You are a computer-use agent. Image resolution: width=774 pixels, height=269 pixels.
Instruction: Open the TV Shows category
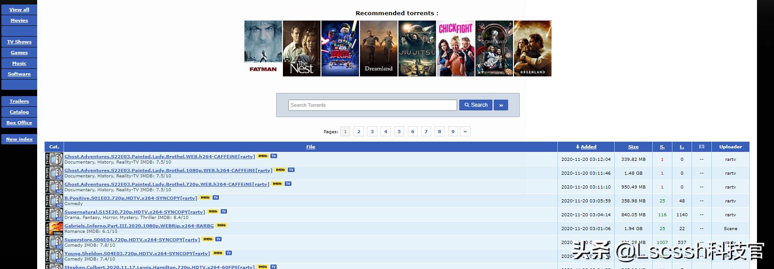[x=19, y=42]
